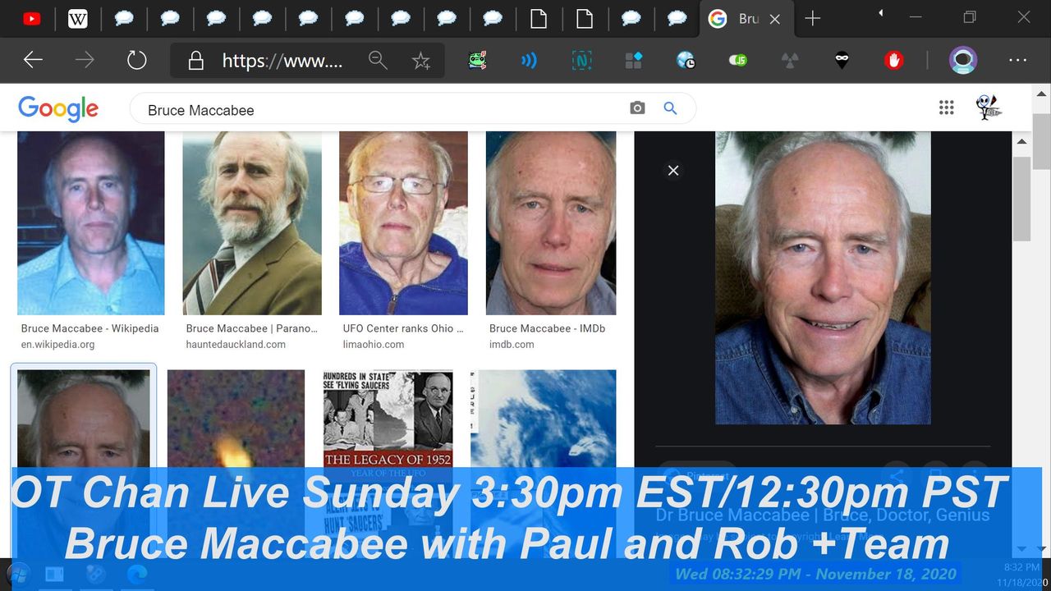The width and height of the screenshot is (1051, 591).
Task: Click the browser back arrow
Action: click(33, 60)
